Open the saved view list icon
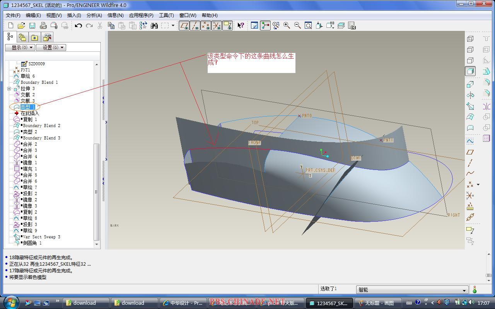495x309 pixels. 330,25
